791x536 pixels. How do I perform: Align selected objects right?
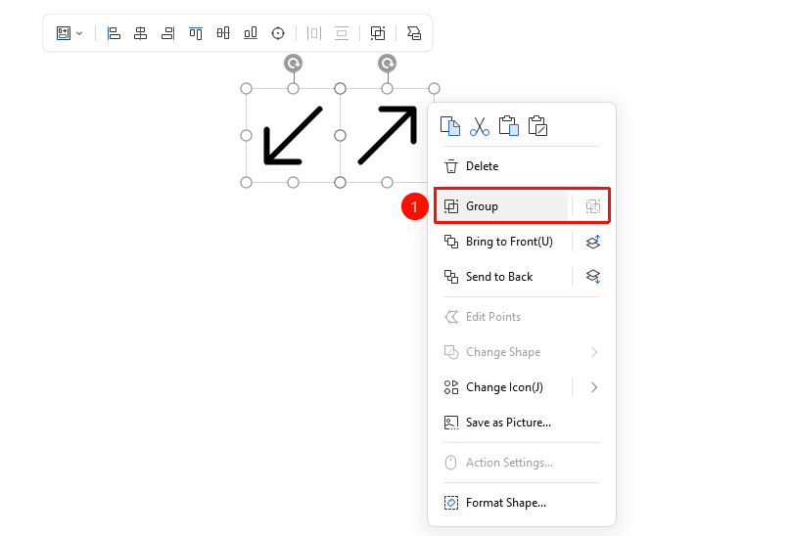[x=167, y=33]
